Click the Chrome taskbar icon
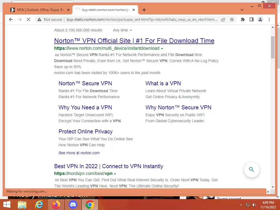 click(x=90, y=205)
